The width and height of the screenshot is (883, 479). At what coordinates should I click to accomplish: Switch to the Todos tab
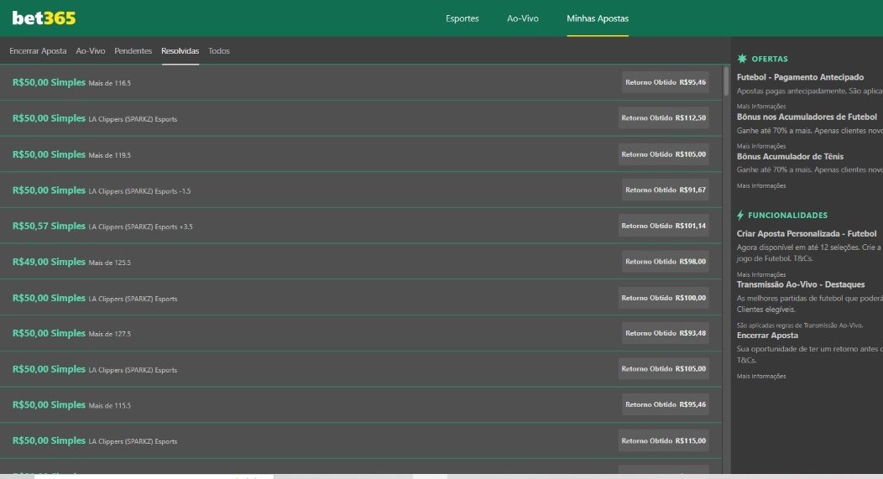pos(219,50)
